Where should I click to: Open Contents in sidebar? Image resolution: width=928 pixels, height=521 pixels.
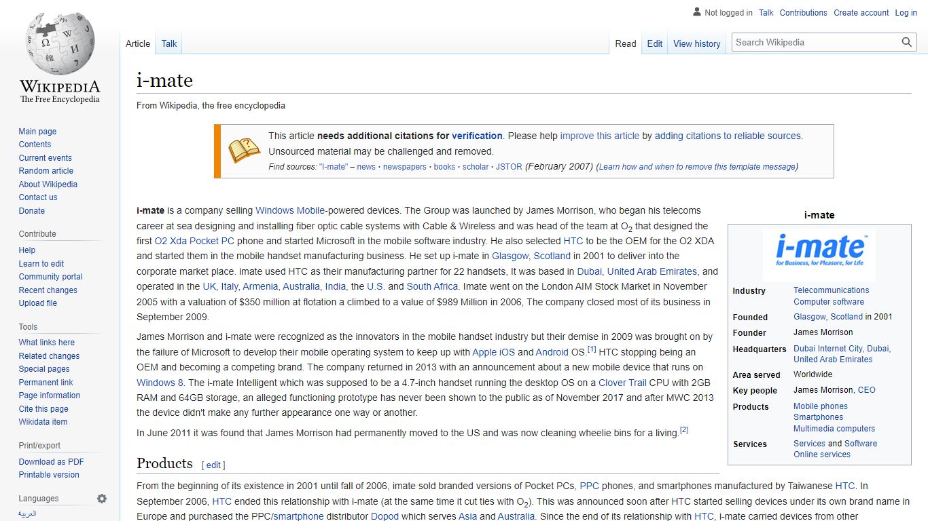35,144
